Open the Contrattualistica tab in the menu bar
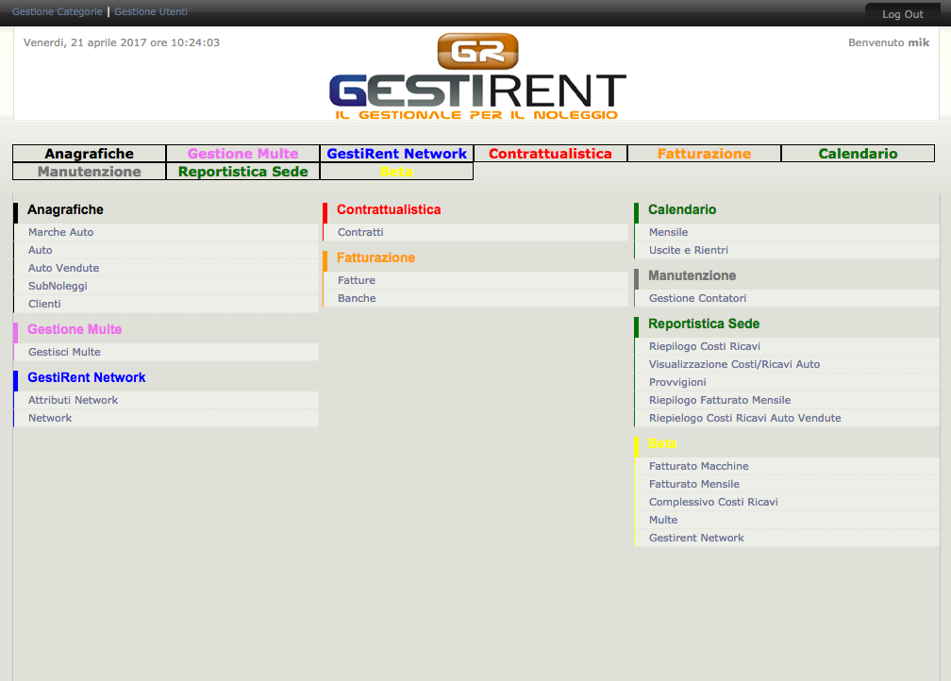 (550, 154)
